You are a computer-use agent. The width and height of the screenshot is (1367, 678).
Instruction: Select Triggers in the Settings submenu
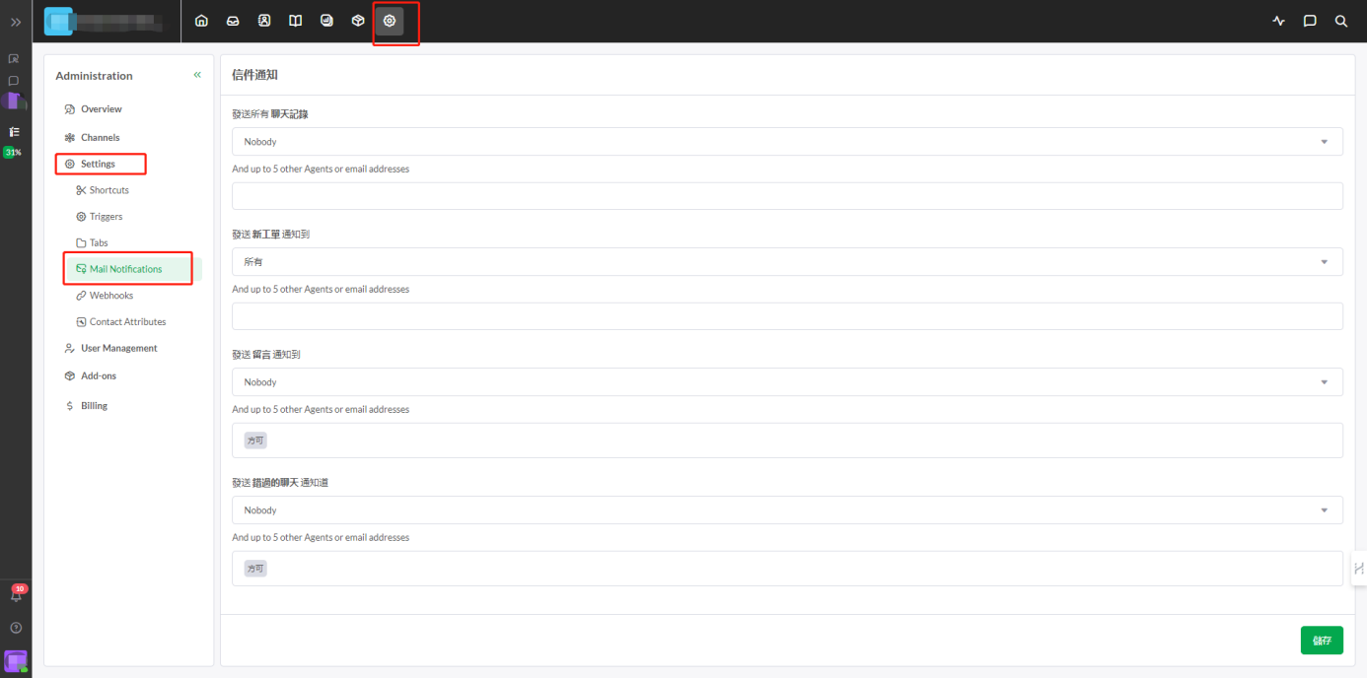(106, 217)
